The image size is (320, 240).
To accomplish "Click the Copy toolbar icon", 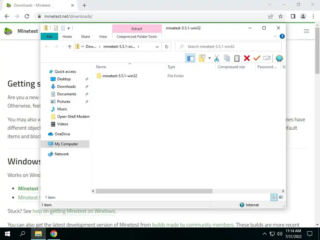I will coord(227,58).
